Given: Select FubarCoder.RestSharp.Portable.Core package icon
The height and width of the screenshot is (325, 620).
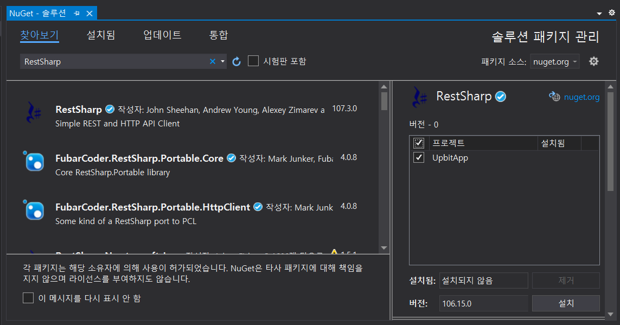Looking at the screenshot, I should coord(33,161).
